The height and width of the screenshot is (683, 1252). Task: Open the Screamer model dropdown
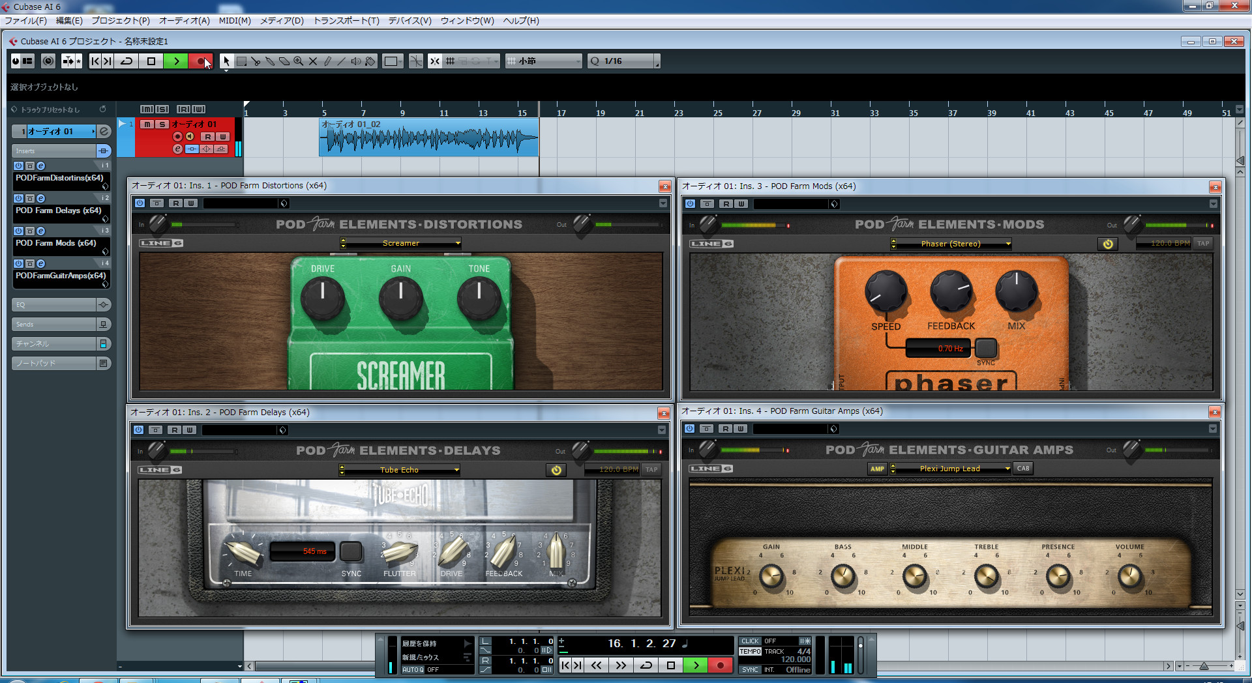(x=400, y=243)
